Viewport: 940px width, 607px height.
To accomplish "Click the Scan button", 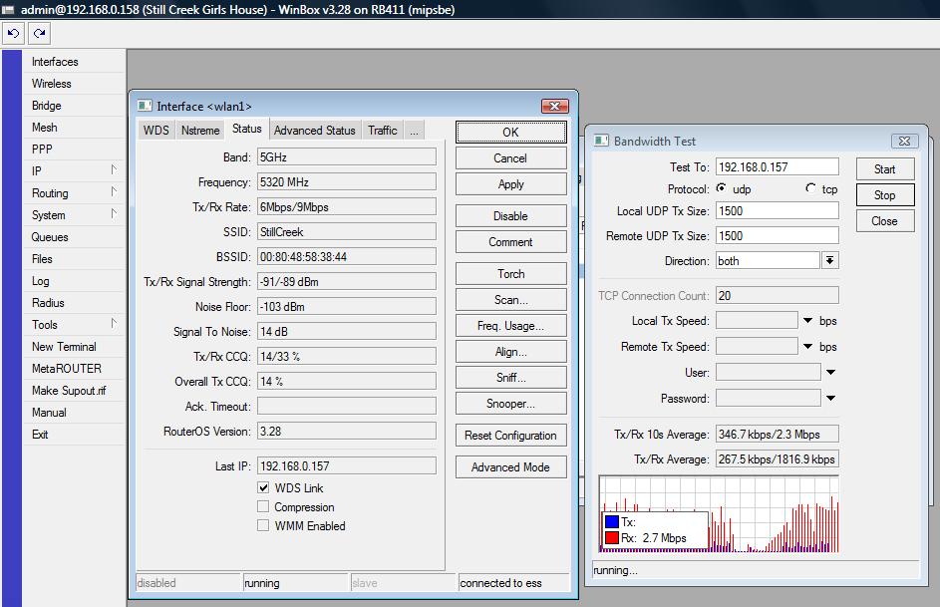I will pos(509,299).
